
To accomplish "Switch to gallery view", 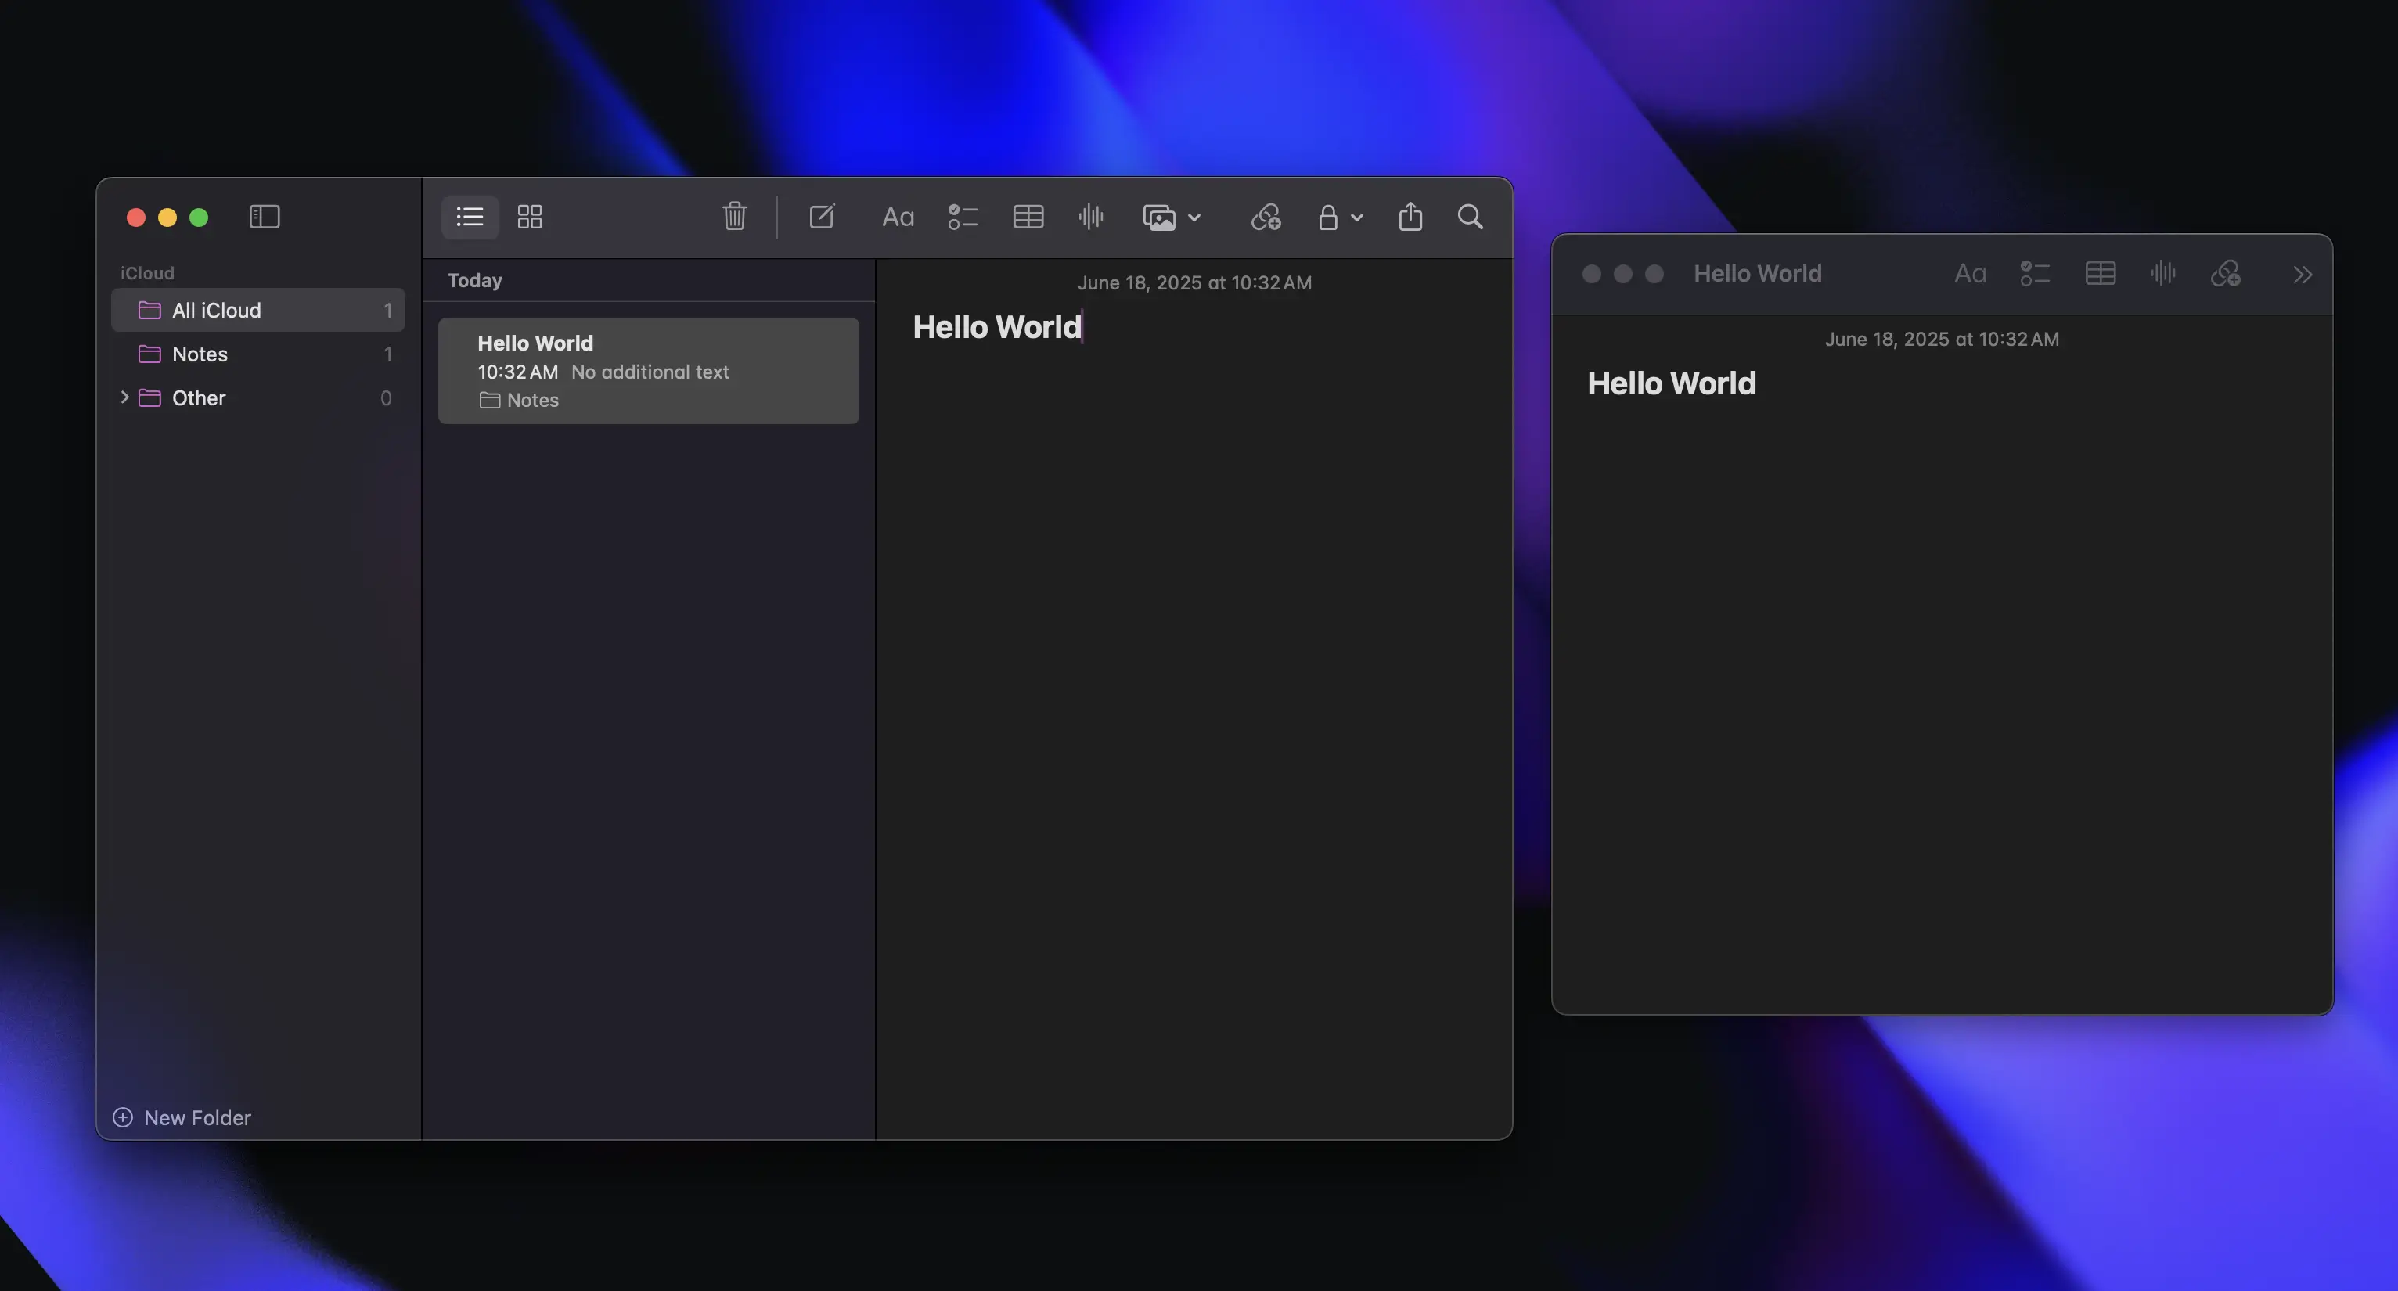I will coord(530,217).
